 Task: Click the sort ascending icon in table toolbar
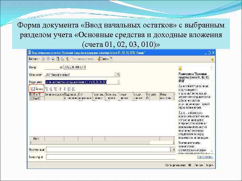[x=69, y=89]
